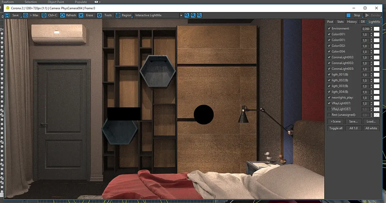Open the ligth_001(B) color swatch
The height and width of the screenshot is (203, 386).
click(377, 75)
